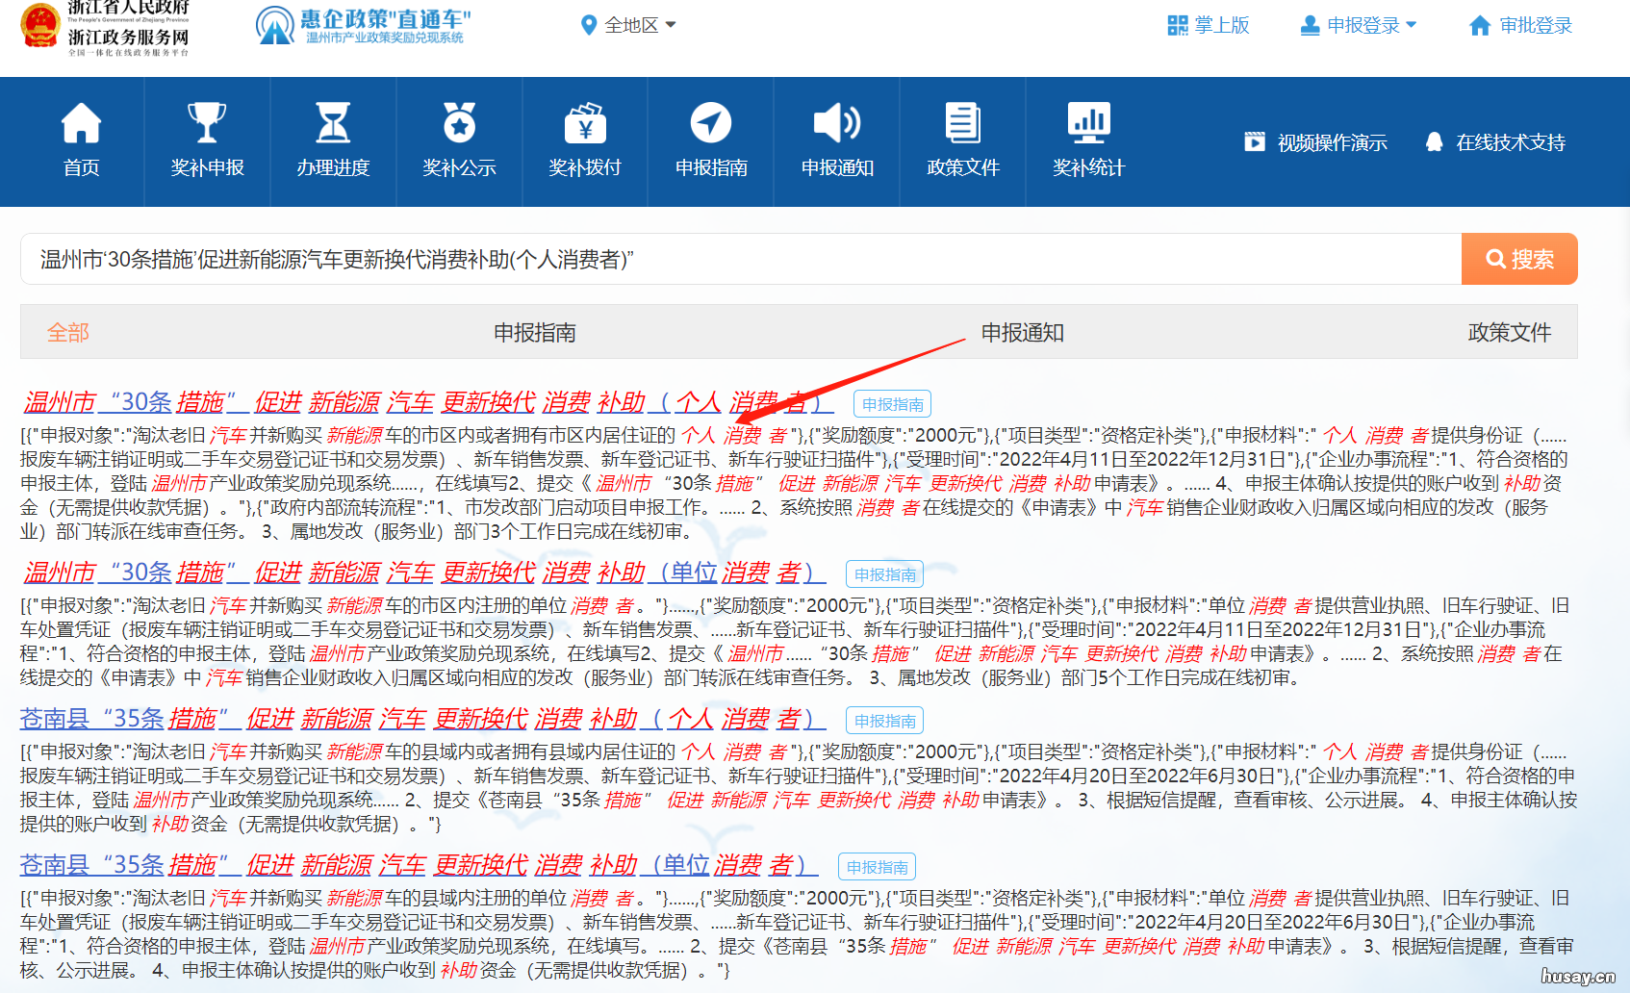This screenshot has height=993, width=1630.
Task: Select the 申报指南 navigation icon
Action: click(x=711, y=141)
